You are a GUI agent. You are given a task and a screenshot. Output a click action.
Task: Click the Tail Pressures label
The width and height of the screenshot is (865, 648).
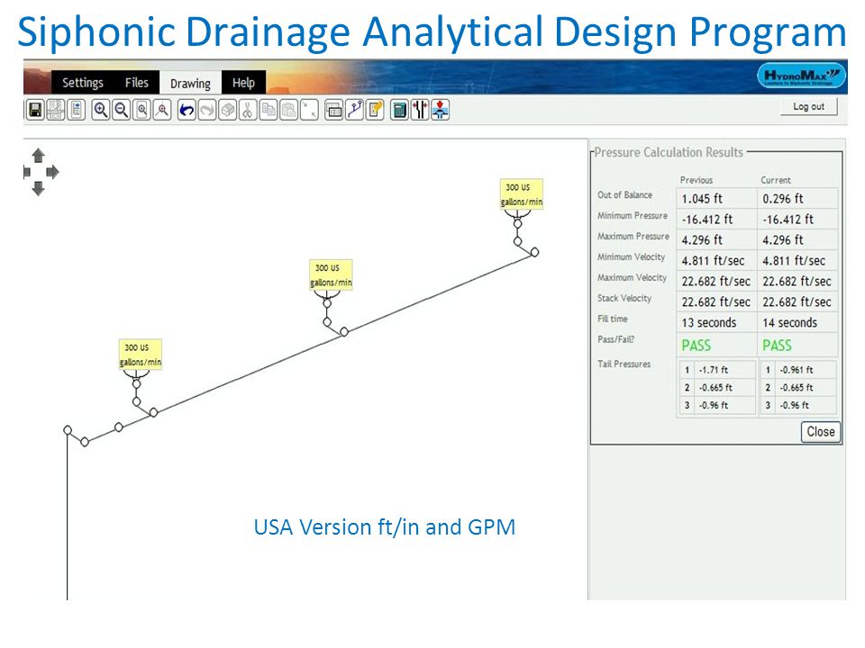click(x=624, y=364)
